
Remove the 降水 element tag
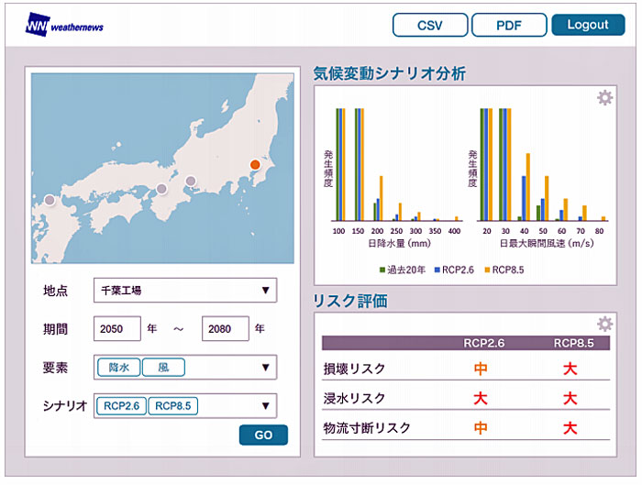(x=118, y=367)
